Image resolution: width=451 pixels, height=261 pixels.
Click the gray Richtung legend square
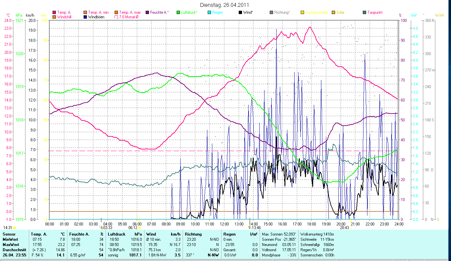[x=271, y=12]
